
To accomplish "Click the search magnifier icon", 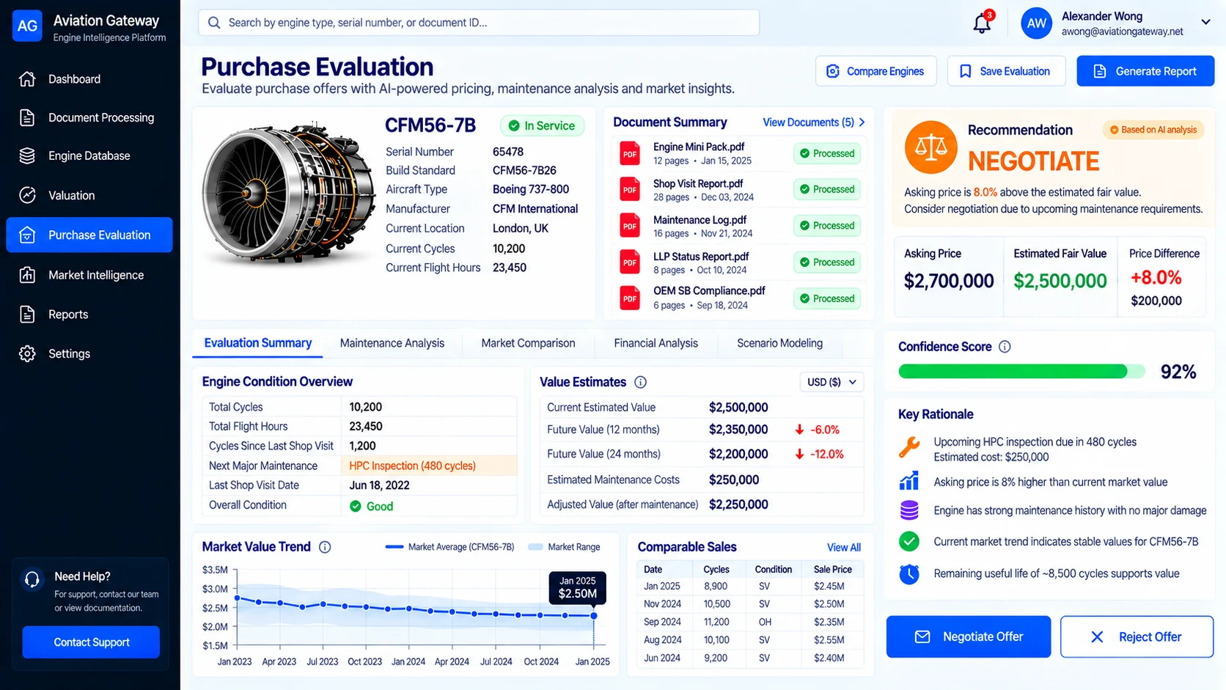I will point(214,23).
